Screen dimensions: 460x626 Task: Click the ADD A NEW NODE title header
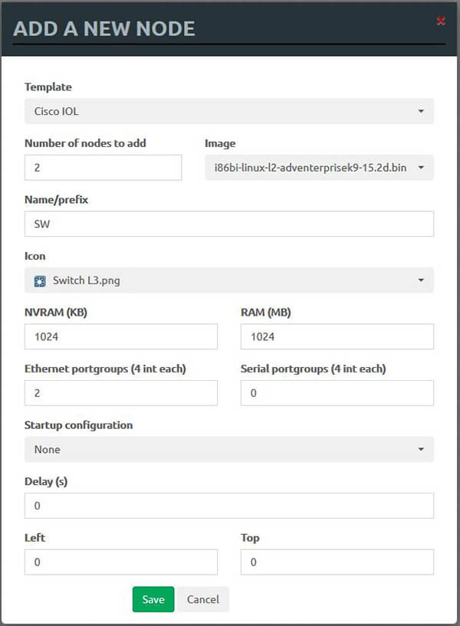point(104,29)
